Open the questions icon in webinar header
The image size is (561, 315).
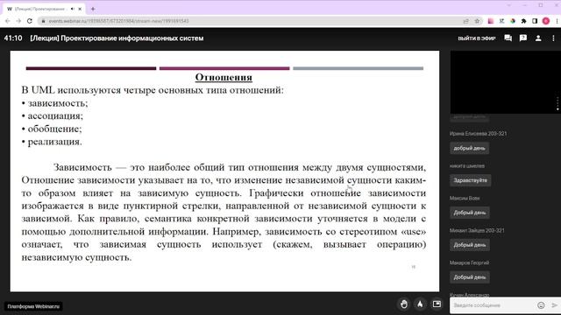523,38
